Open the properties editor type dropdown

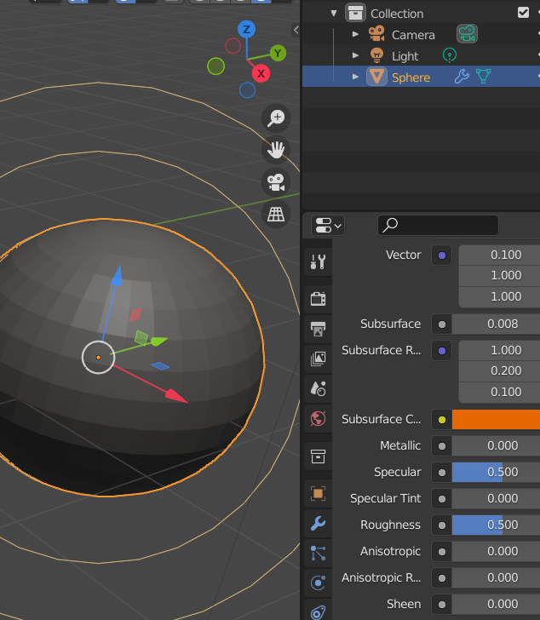328,226
